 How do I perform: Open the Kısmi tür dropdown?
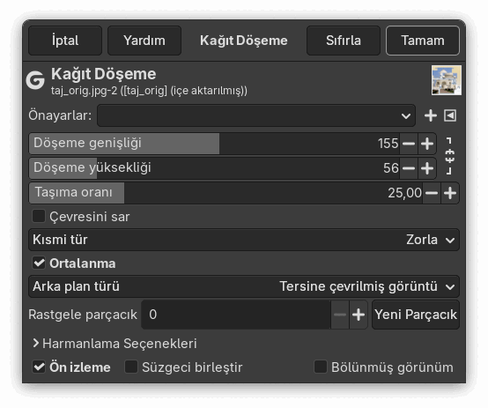[244, 240]
